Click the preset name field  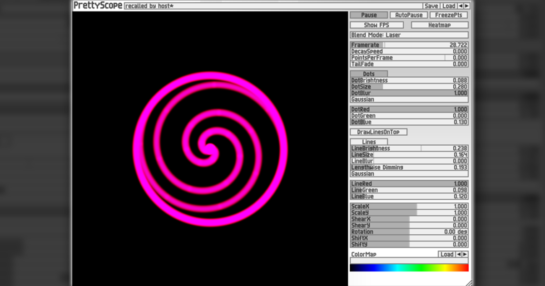272,6
